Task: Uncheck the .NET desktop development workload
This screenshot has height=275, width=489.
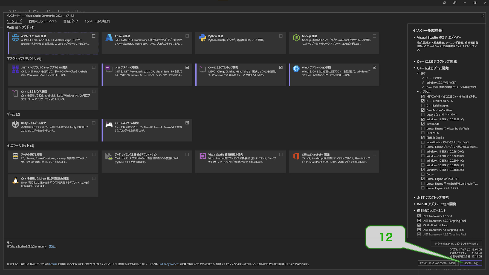Action: [187, 67]
